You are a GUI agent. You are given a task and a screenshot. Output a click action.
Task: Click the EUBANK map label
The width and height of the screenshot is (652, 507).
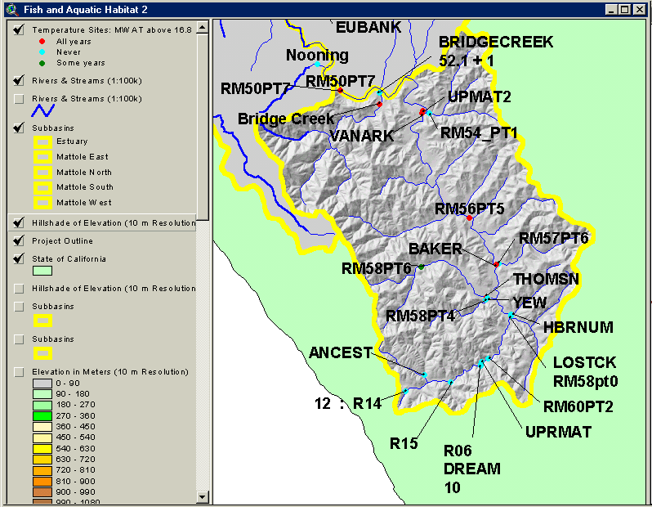[x=368, y=28]
